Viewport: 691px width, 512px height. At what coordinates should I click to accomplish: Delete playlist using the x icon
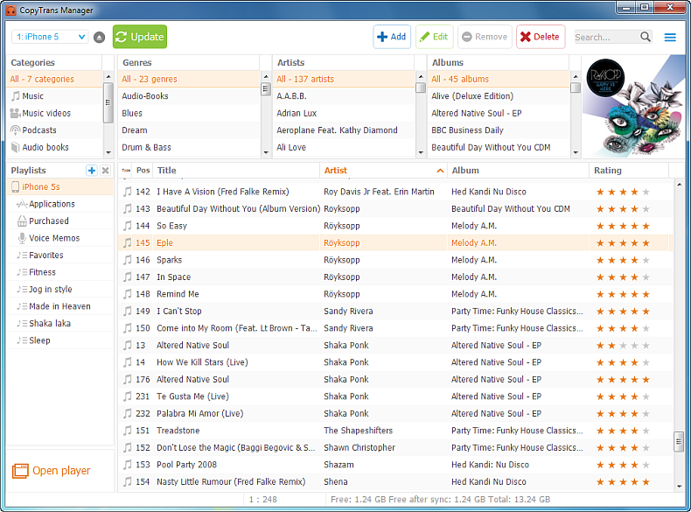click(105, 171)
